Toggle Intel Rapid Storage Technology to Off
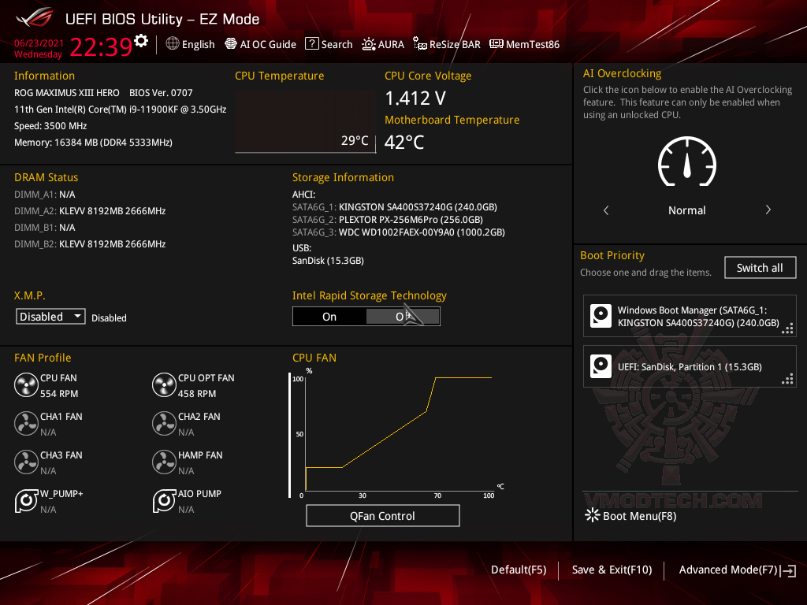Image resolution: width=807 pixels, height=605 pixels. (x=403, y=315)
